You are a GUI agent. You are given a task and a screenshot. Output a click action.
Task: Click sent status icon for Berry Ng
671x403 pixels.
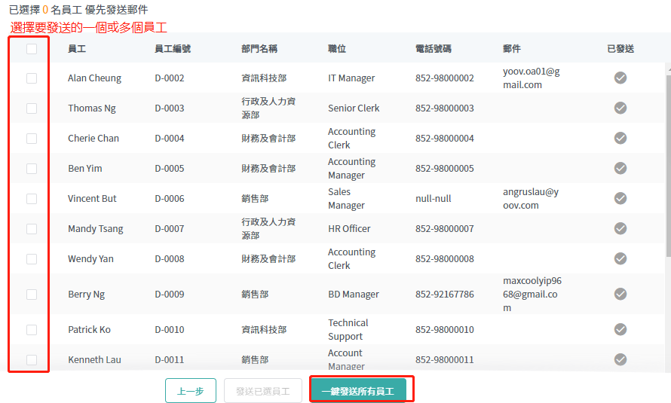[620, 294]
